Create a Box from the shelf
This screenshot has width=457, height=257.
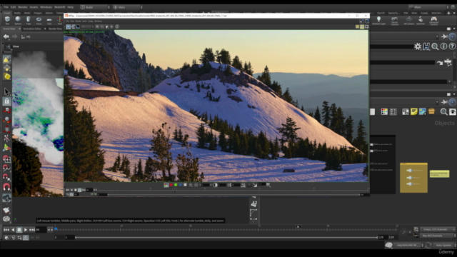(x=7, y=21)
